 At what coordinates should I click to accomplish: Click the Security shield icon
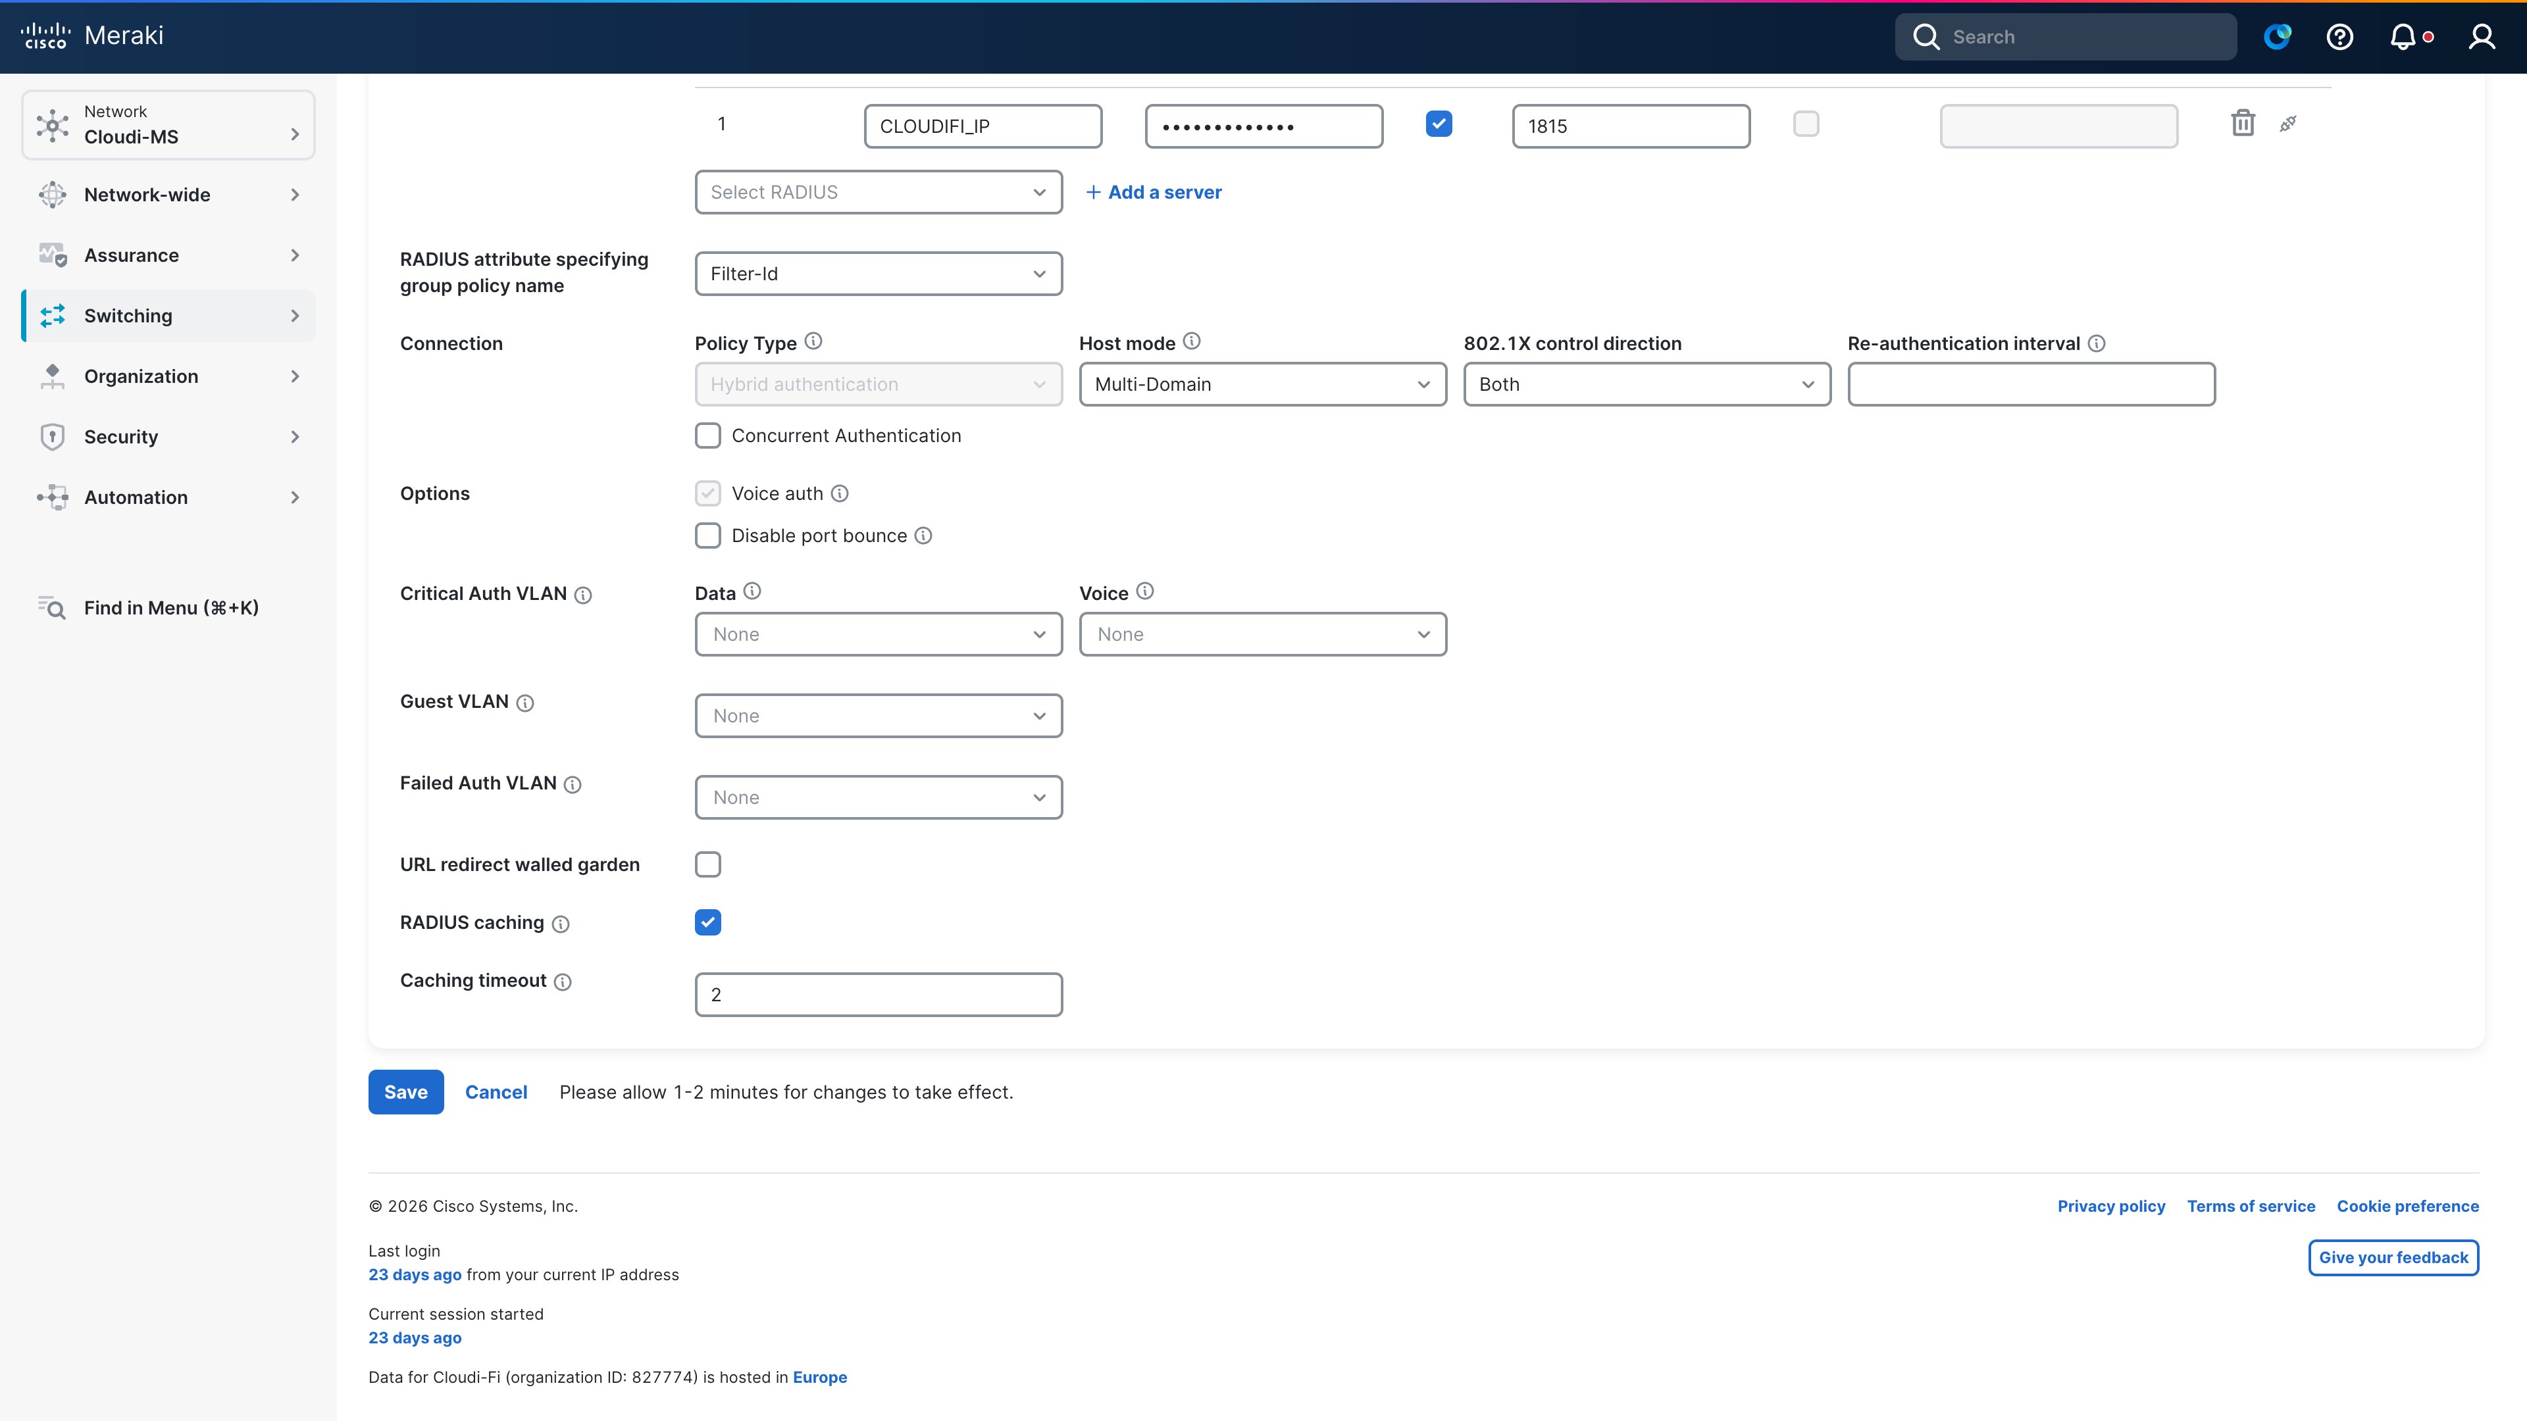52,436
